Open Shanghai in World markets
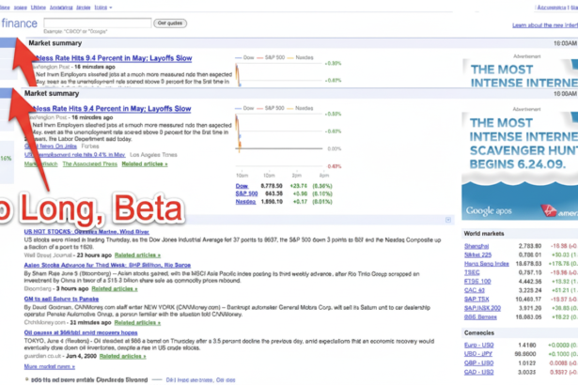 click(476, 246)
